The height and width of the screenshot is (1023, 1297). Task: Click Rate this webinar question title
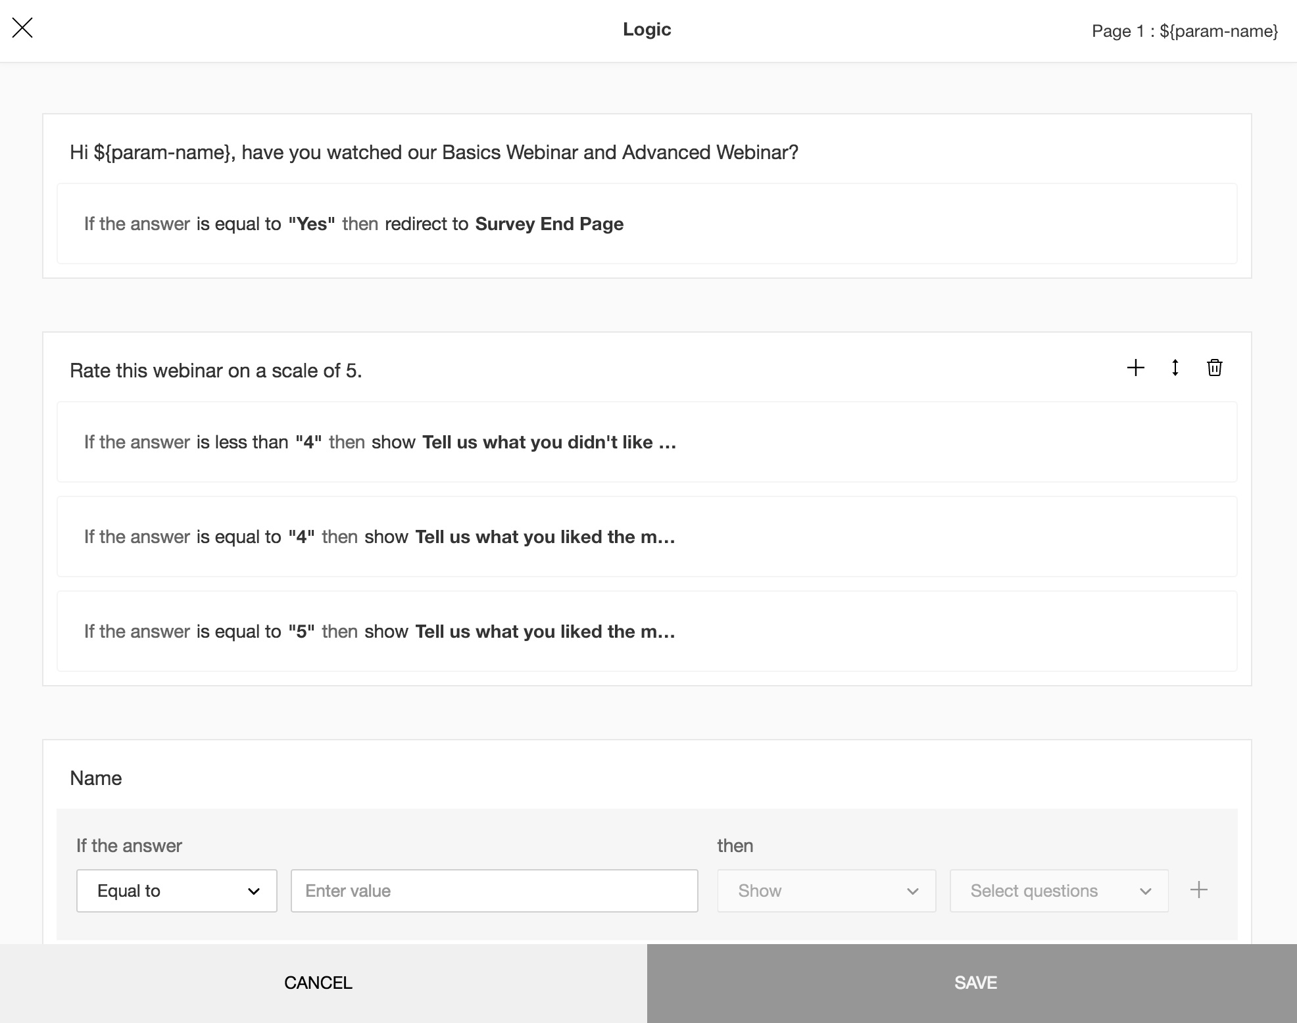click(x=216, y=371)
